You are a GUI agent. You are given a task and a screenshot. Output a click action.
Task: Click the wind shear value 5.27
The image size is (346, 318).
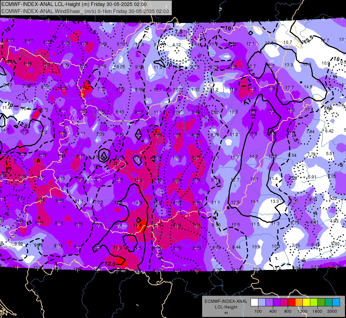pos(196,157)
